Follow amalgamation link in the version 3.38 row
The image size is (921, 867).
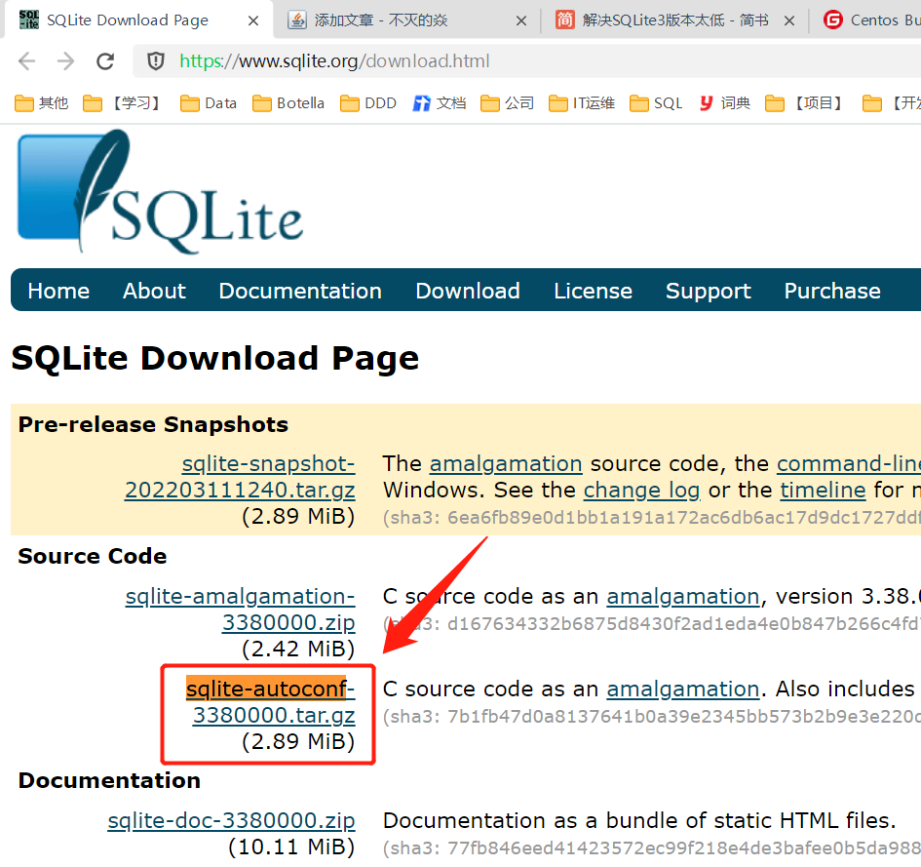pos(683,597)
